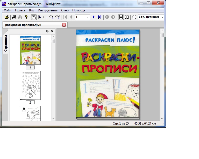Viewport: 199px width, 159px height.
Task: Open the Инструменты menu
Action: click(x=48, y=10)
